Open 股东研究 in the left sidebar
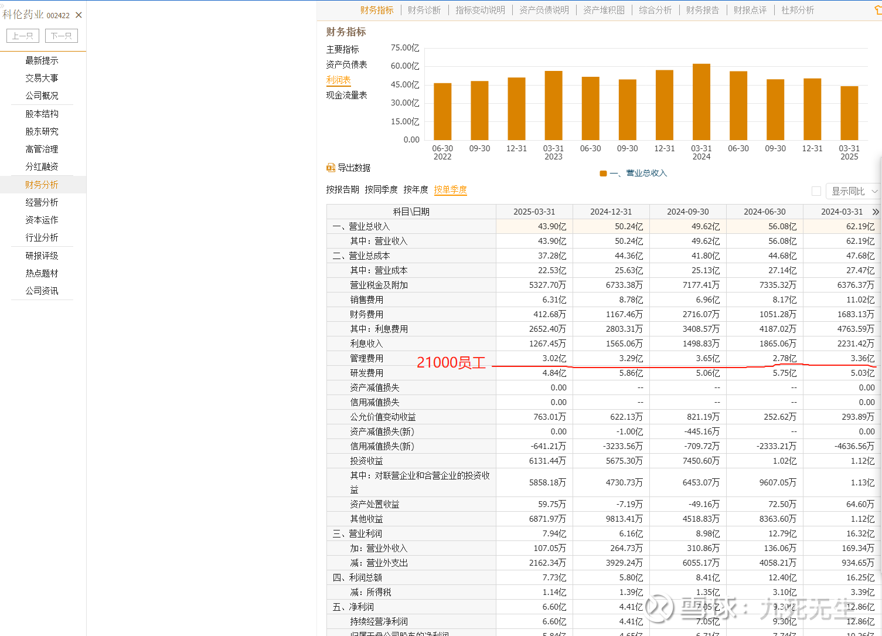The height and width of the screenshot is (636, 882). click(42, 131)
